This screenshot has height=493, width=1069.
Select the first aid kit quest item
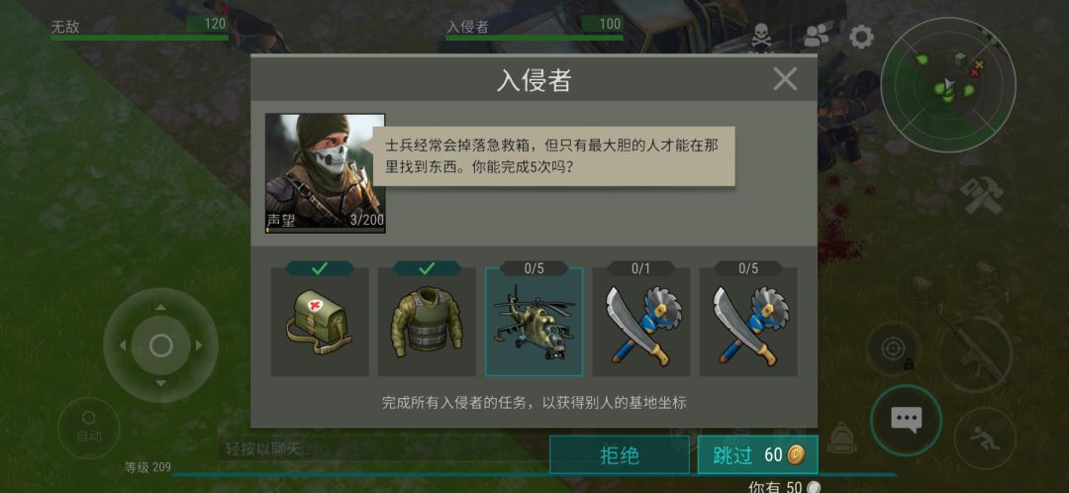pyautogui.click(x=320, y=321)
